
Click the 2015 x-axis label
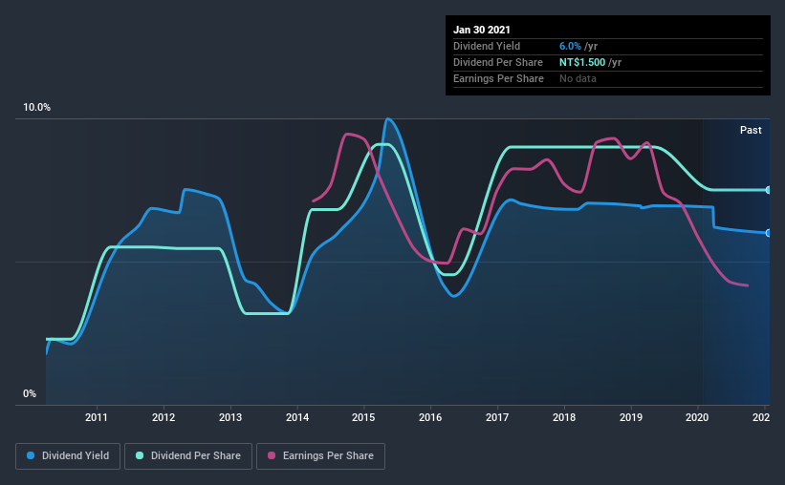[x=363, y=417]
